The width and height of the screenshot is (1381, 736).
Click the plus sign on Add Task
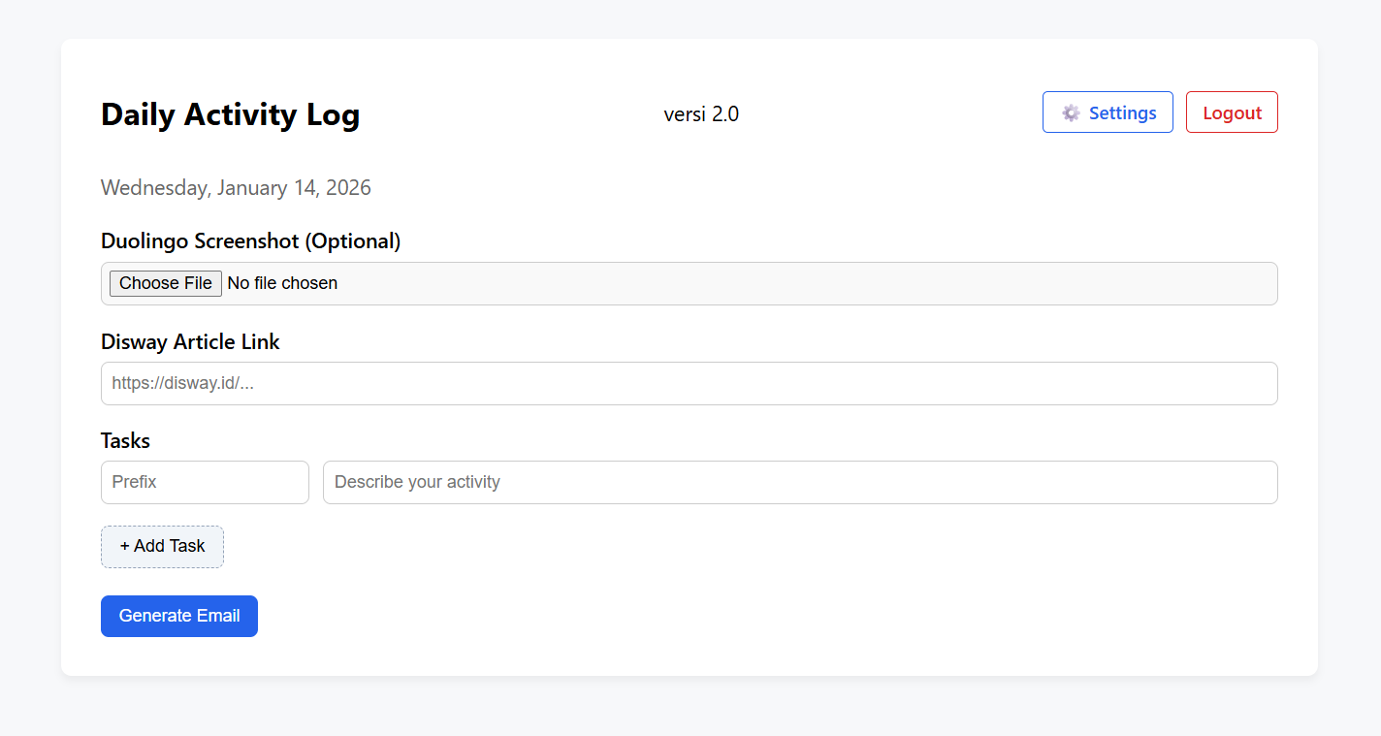tap(124, 546)
